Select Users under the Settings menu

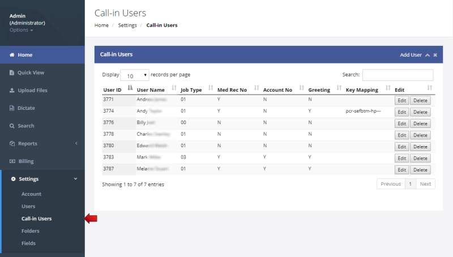pos(28,206)
